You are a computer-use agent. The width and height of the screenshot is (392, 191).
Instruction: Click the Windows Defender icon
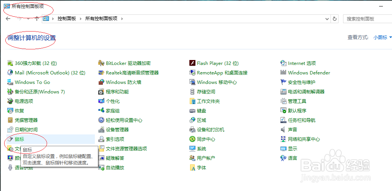coord(283,73)
